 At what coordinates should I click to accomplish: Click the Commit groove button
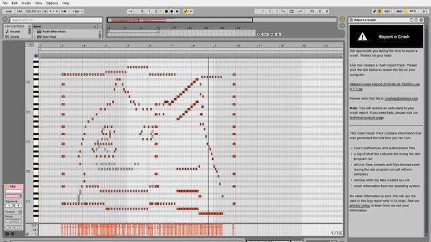pos(13,221)
